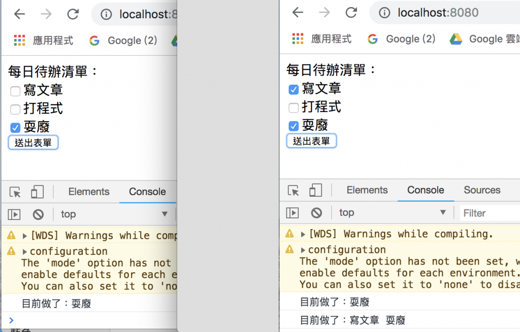Toggle device toolbar in left DevTools
Viewport: 520px width, 332px height.
point(37,192)
